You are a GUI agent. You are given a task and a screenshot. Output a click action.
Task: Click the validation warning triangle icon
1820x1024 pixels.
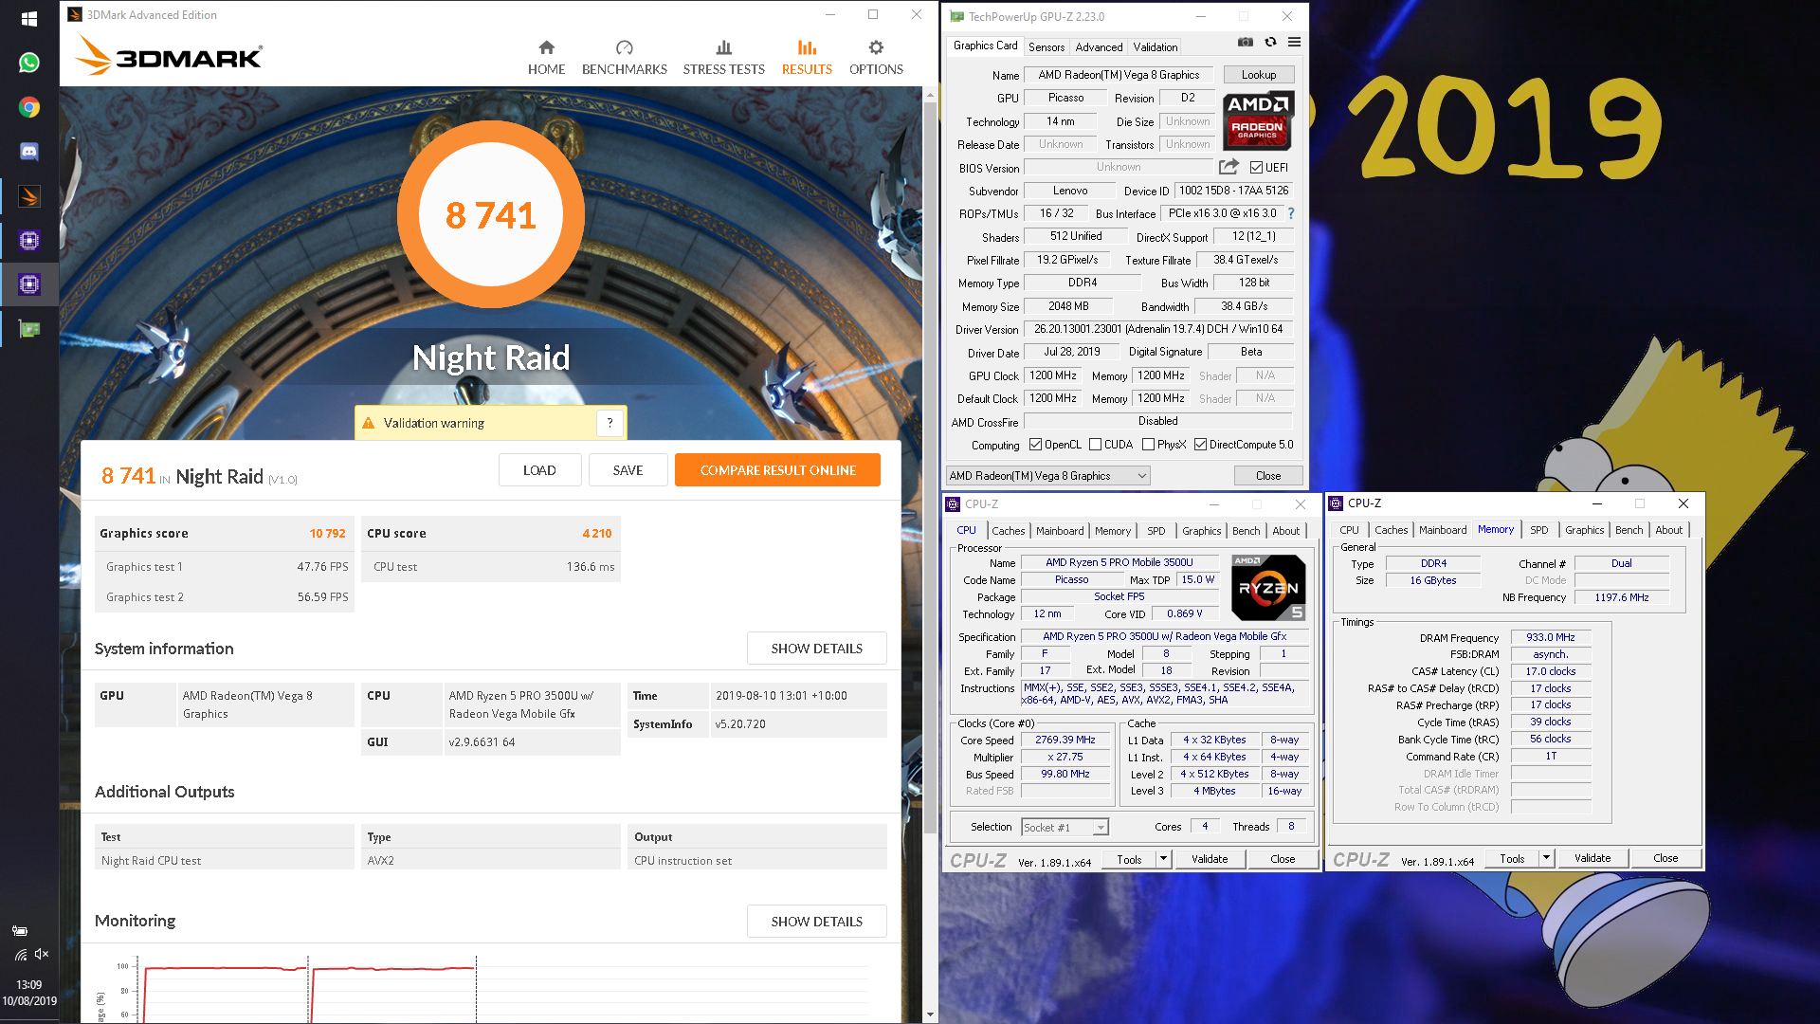coord(368,423)
